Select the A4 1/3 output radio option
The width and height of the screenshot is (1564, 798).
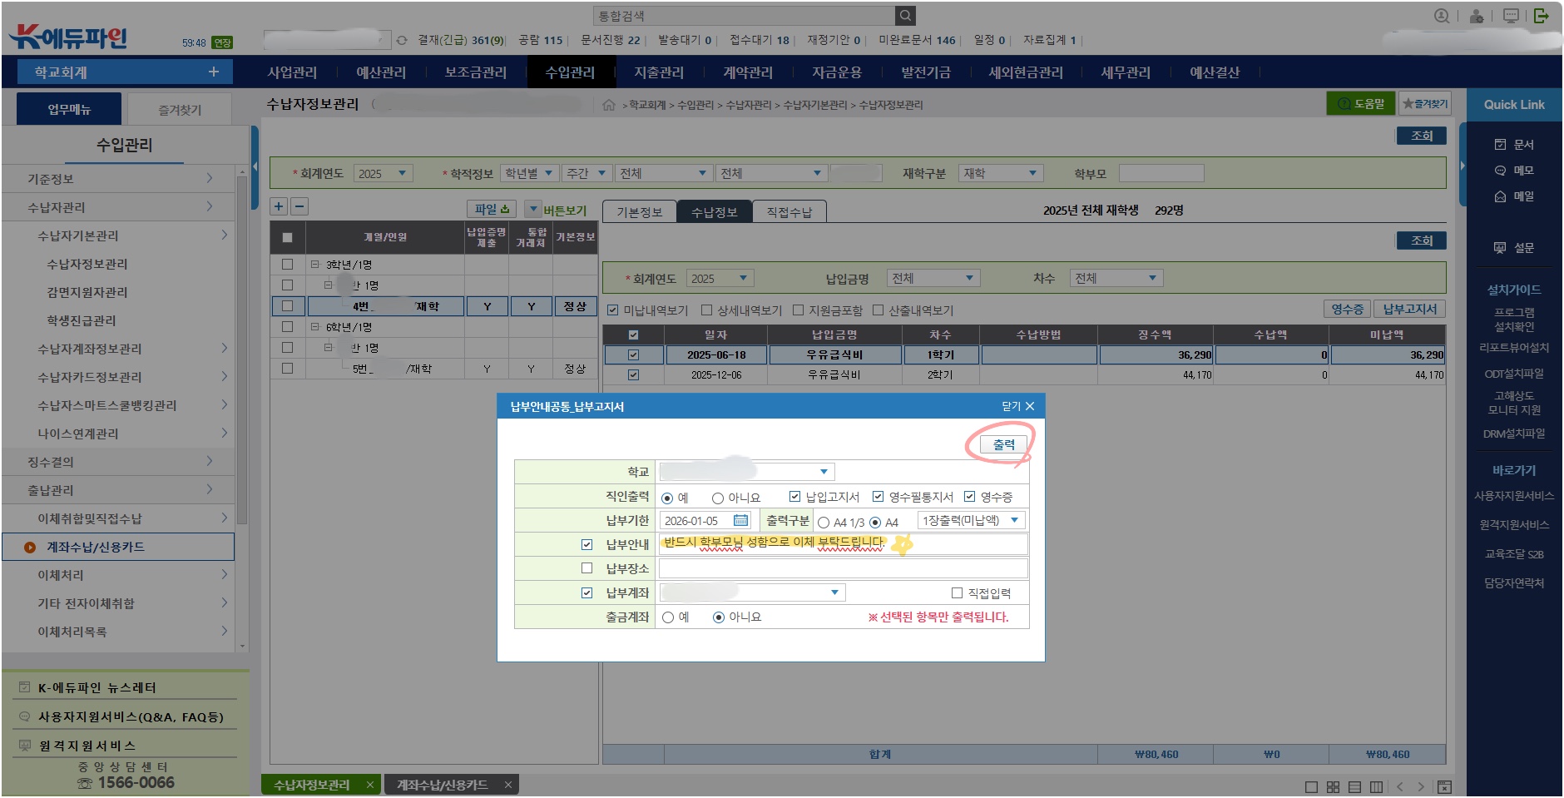[824, 523]
